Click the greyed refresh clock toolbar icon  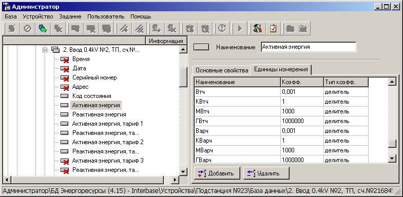222,29
